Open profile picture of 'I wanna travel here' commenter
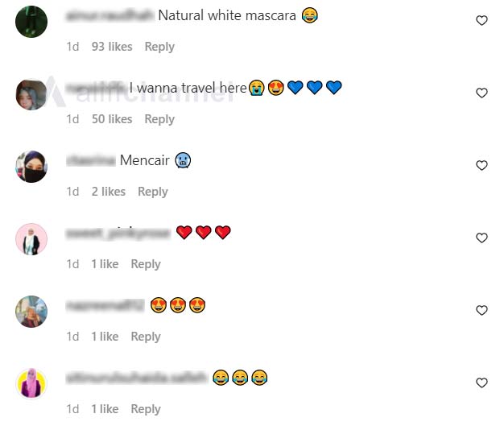This screenshot has height=426, width=500. 31,94
